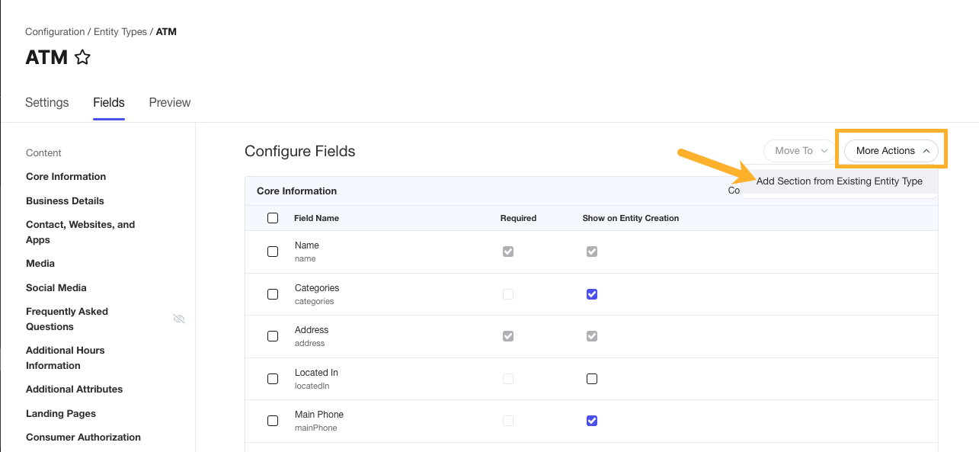The width and height of the screenshot is (979, 452).
Task: Select Social Media in the sidebar
Action: 56,288
